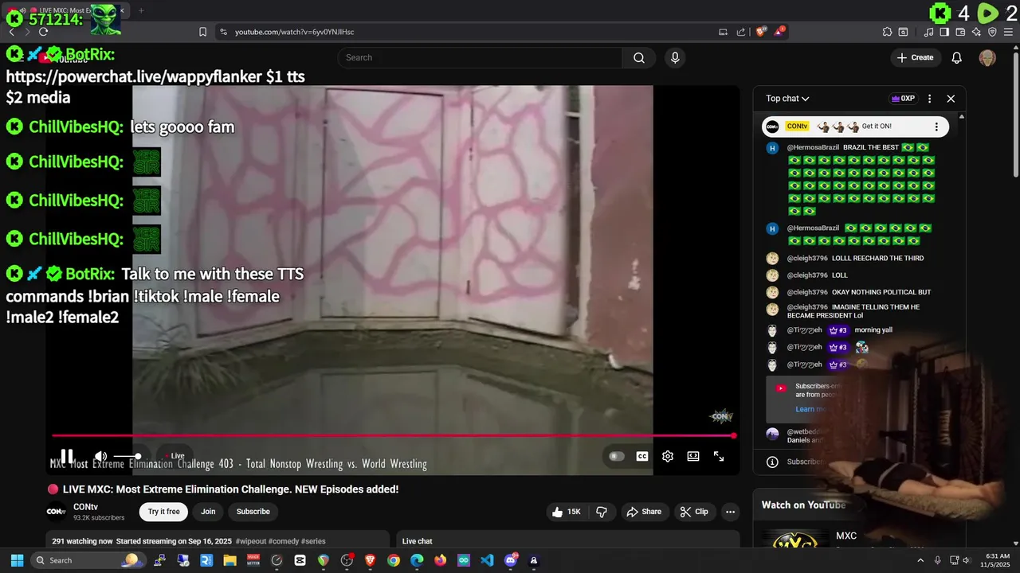
Task: Reload the page in the browser
Action: tap(43, 32)
